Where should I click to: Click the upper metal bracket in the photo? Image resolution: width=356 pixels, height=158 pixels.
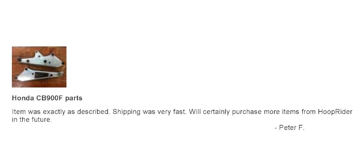pyautogui.click(x=40, y=59)
